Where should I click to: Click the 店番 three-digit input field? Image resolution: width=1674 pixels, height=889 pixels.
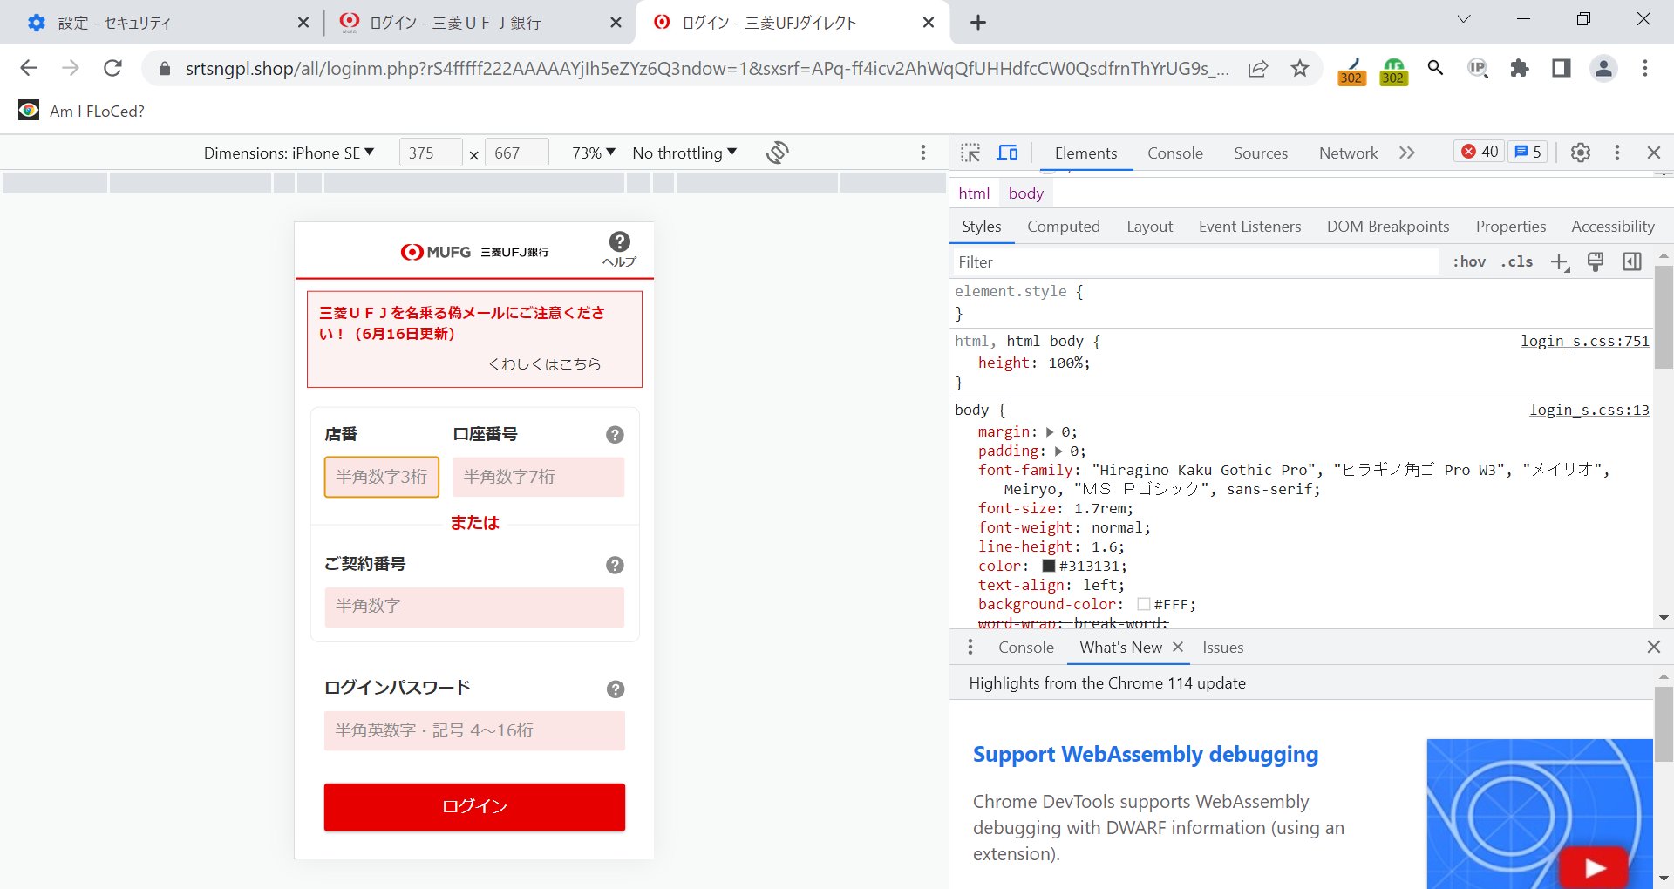[x=382, y=477]
